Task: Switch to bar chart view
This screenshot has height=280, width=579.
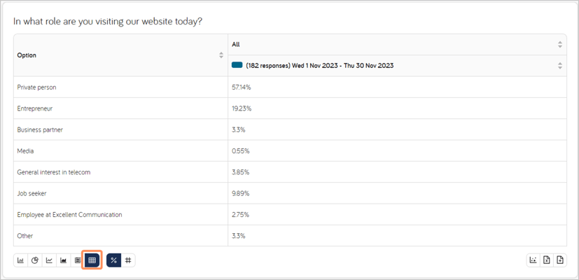Action: [x=21, y=260]
